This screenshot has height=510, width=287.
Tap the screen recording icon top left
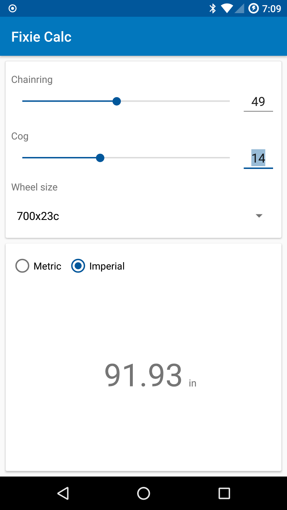pyautogui.click(x=12, y=8)
